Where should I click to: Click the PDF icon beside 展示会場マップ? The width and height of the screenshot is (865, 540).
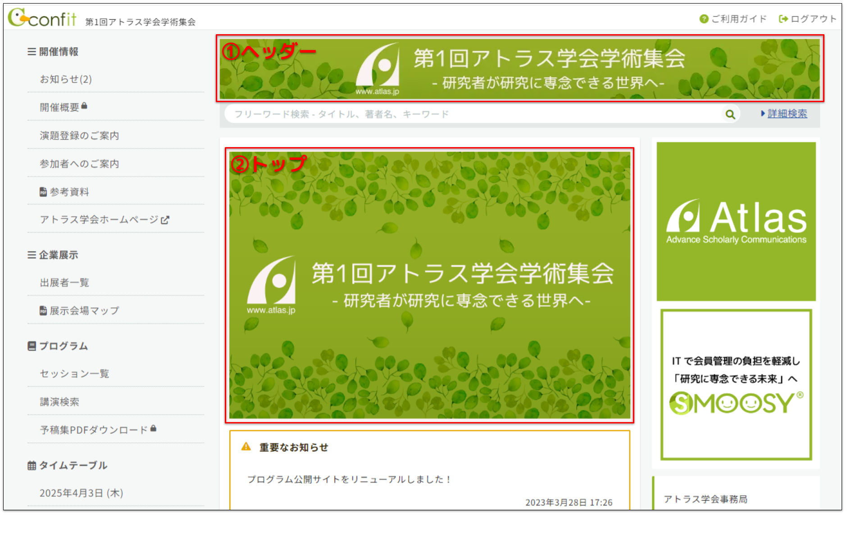tap(43, 310)
